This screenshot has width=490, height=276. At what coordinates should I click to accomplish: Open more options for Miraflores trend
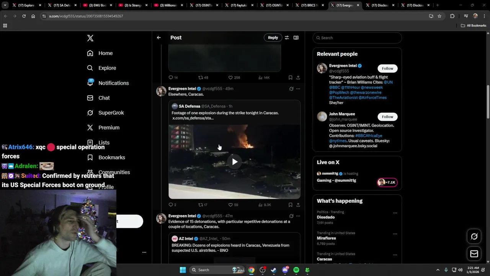395,234
